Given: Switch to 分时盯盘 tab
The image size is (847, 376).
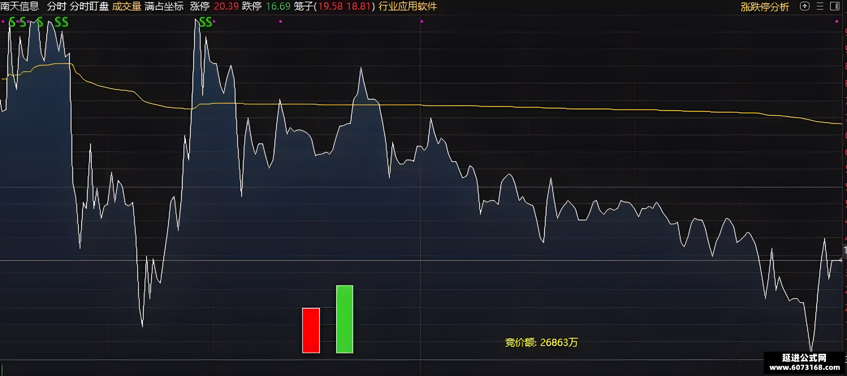Looking at the screenshot, I should [89, 6].
